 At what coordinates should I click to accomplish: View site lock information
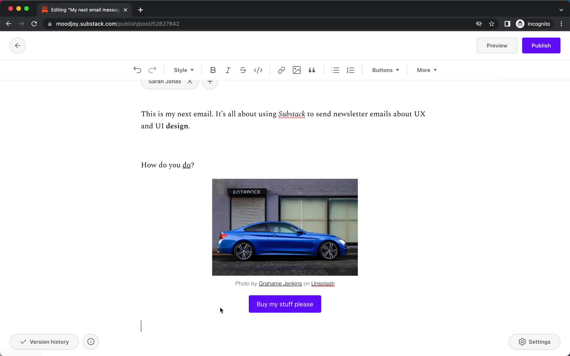50,24
